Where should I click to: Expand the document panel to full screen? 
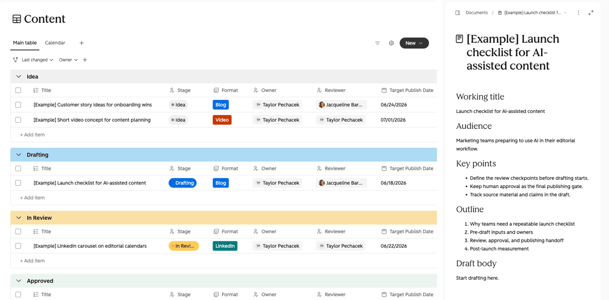591,13
